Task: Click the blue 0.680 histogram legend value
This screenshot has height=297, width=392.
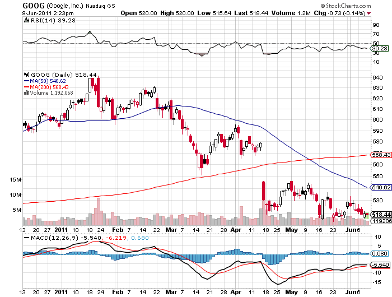Action: coord(140,238)
